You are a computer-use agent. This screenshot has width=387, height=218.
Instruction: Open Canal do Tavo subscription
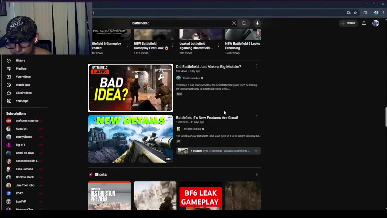coord(24,153)
